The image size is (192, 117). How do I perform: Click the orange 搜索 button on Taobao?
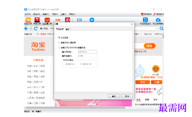(149, 46)
